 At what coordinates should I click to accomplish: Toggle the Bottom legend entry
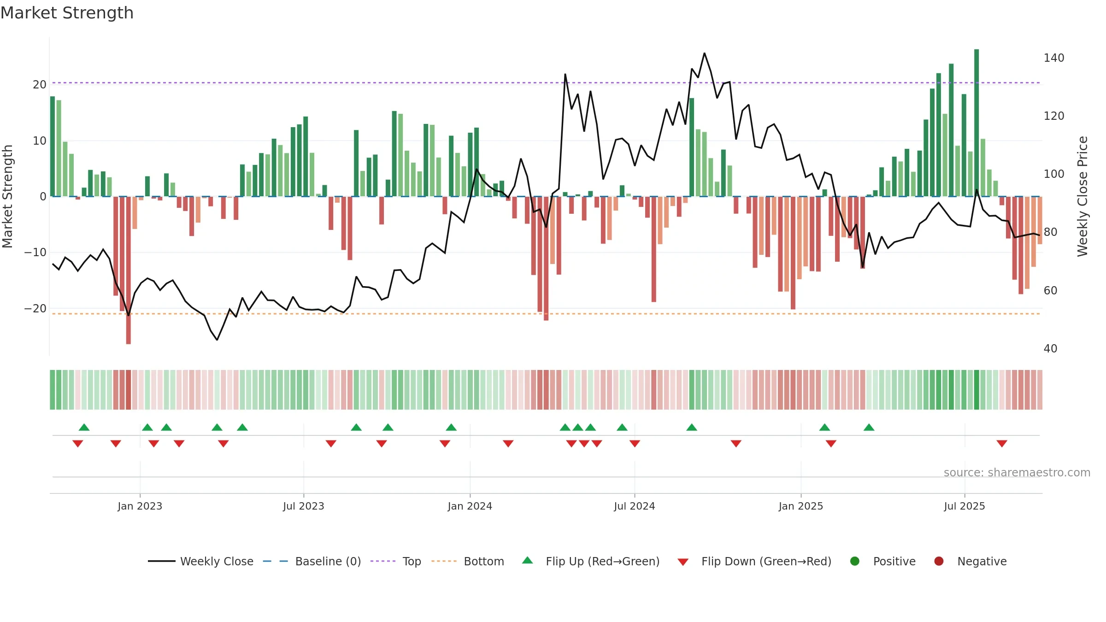tap(468, 561)
